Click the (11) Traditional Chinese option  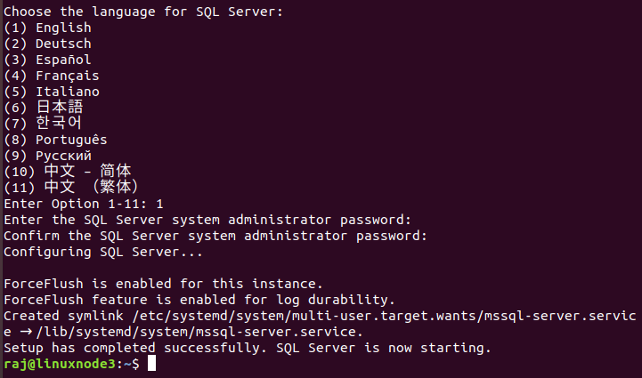click(71, 188)
